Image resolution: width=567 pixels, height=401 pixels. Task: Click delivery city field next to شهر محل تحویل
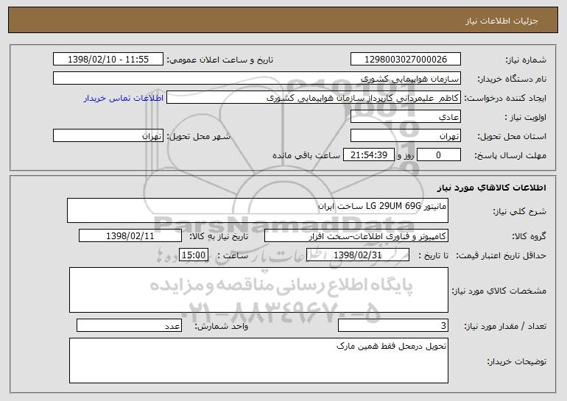pyautogui.click(x=108, y=136)
